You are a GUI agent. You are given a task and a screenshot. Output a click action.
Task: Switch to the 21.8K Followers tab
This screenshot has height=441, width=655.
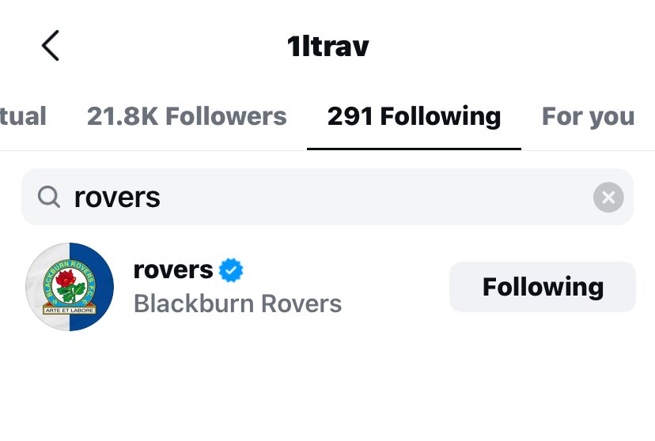click(187, 116)
